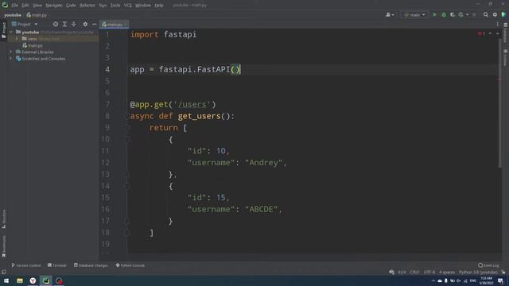Expand Scratches and Consoles node
The image size is (509, 286).
coord(11,59)
